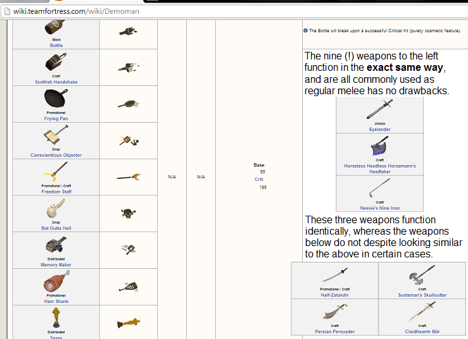Click the Bat Outta Hell kill icon
Viewport: 468px width, 339px height.
(129, 214)
